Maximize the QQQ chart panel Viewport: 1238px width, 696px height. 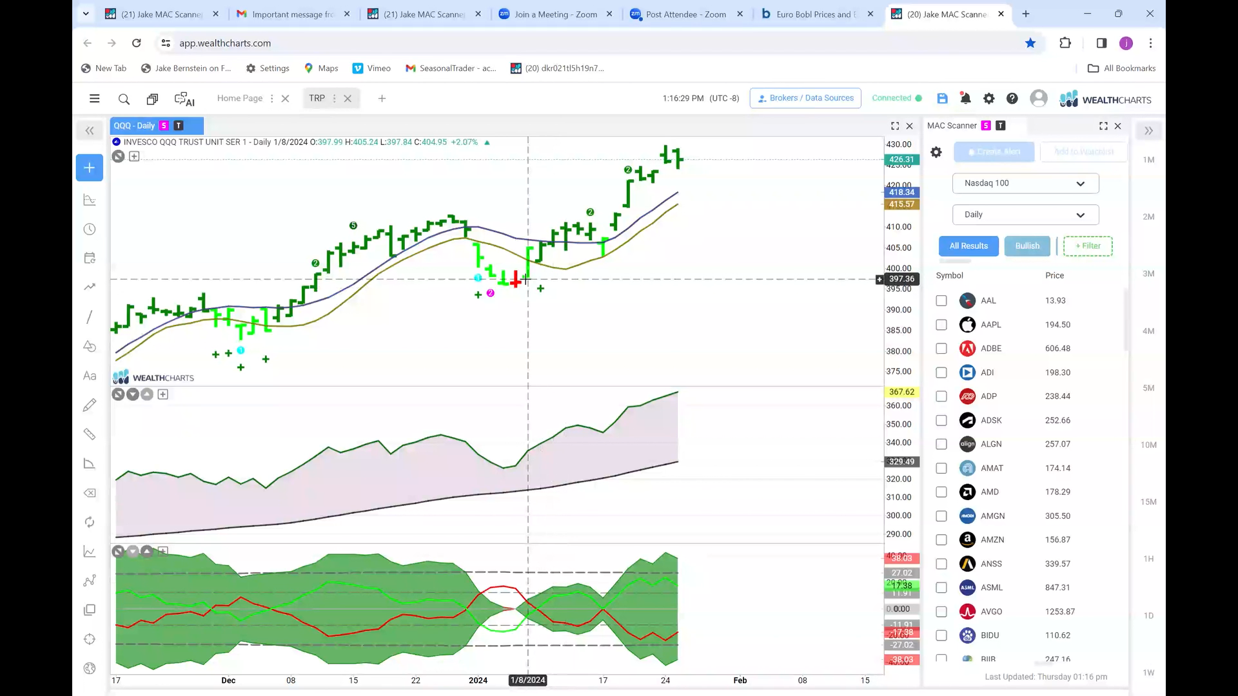pyautogui.click(x=895, y=126)
